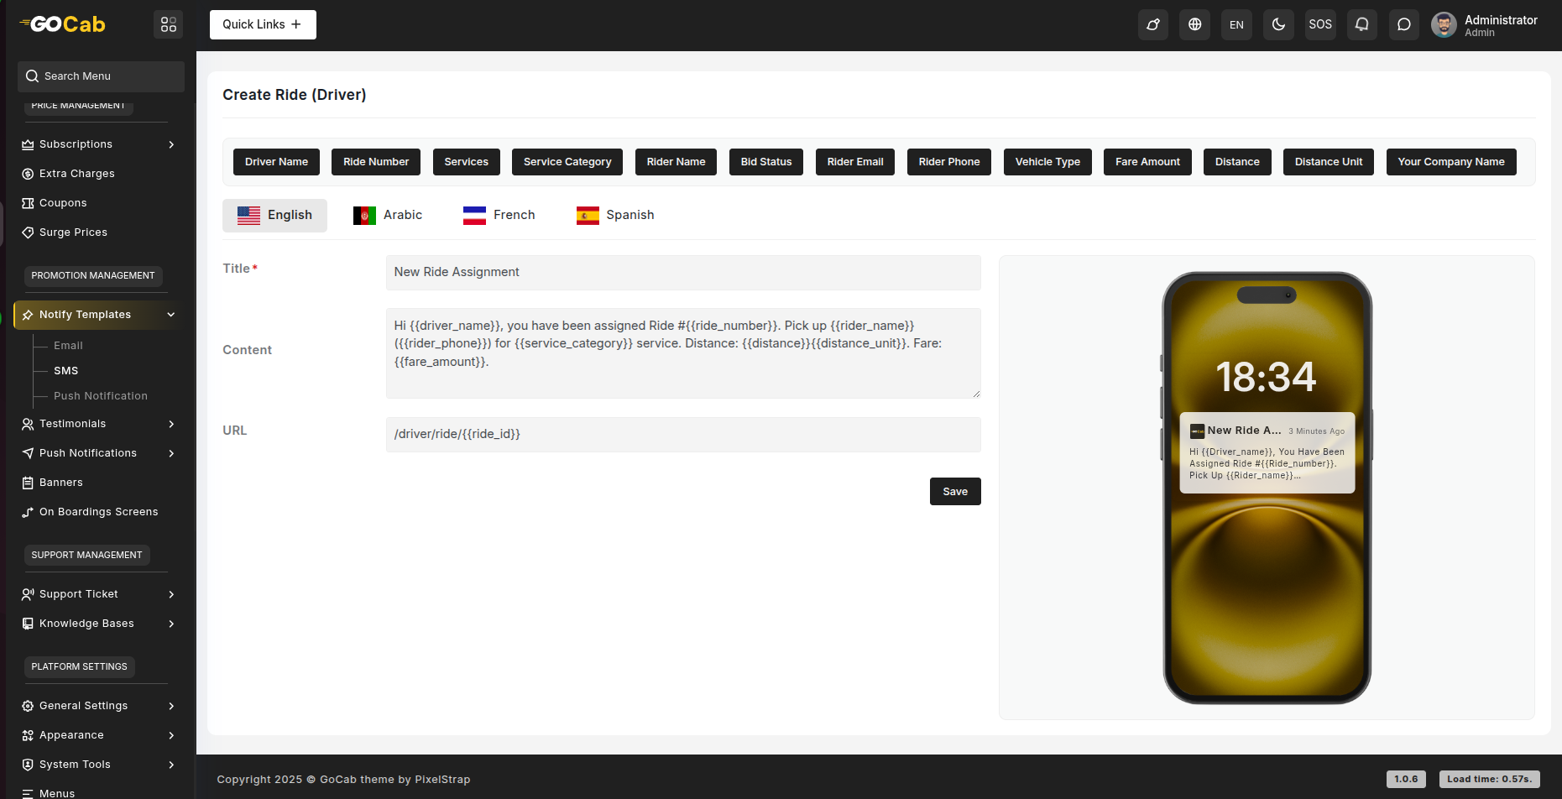Image resolution: width=1562 pixels, height=799 pixels.
Task: Open the EN language selector
Action: pyautogui.click(x=1236, y=24)
